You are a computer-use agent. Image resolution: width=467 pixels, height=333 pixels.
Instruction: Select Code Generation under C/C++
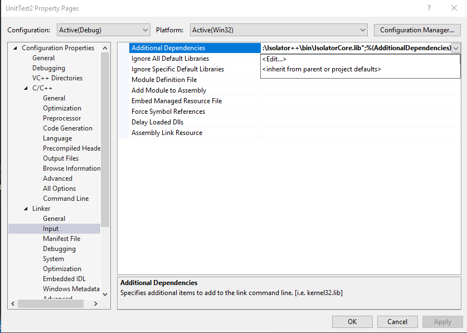[67, 128]
